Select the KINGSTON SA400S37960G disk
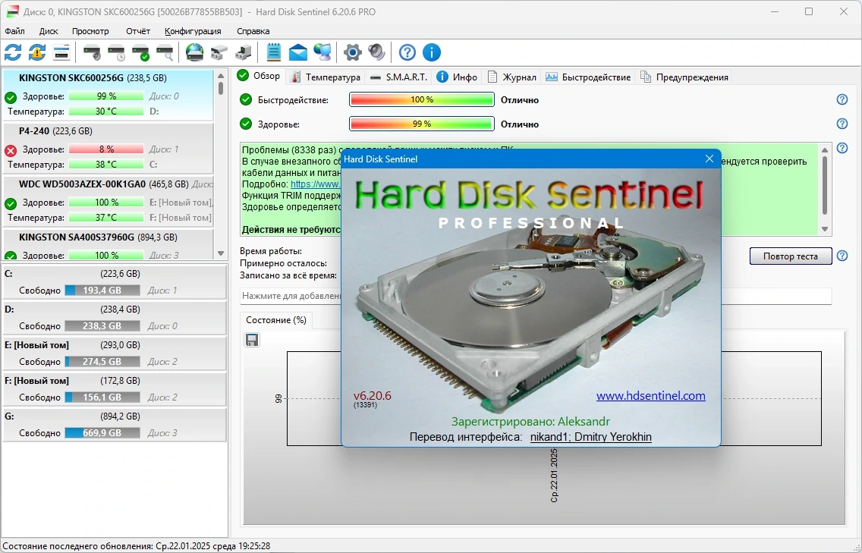 point(108,244)
